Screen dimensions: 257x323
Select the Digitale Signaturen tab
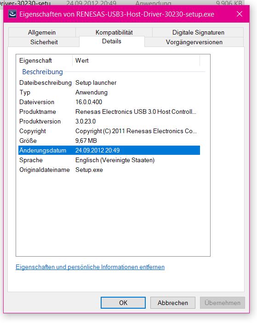point(198,32)
